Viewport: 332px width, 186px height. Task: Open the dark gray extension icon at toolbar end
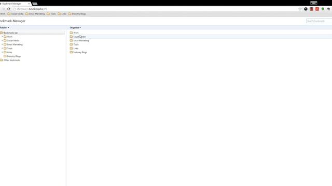[328, 9]
